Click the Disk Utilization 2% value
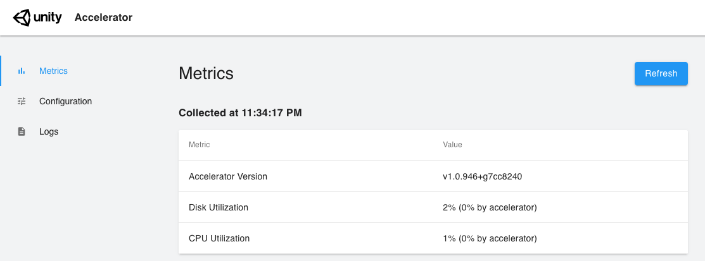The width and height of the screenshot is (705, 261). [490, 208]
